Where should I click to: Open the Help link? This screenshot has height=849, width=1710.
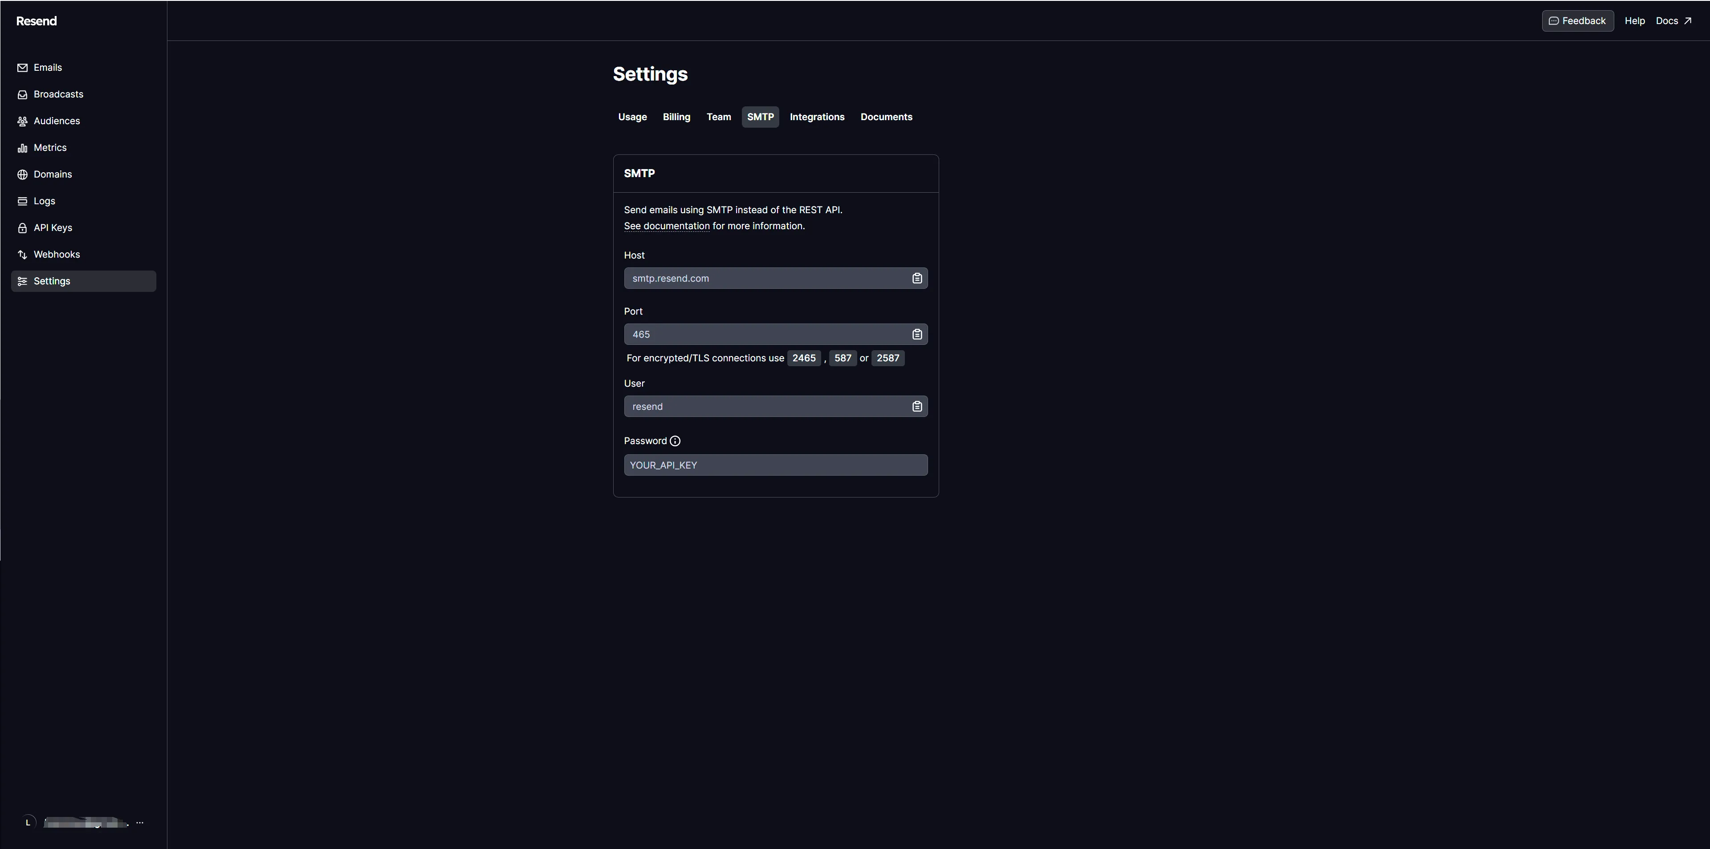coord(1634,21)
